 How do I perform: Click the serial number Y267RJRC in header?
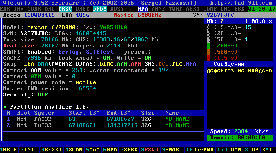tap(220, 15)
